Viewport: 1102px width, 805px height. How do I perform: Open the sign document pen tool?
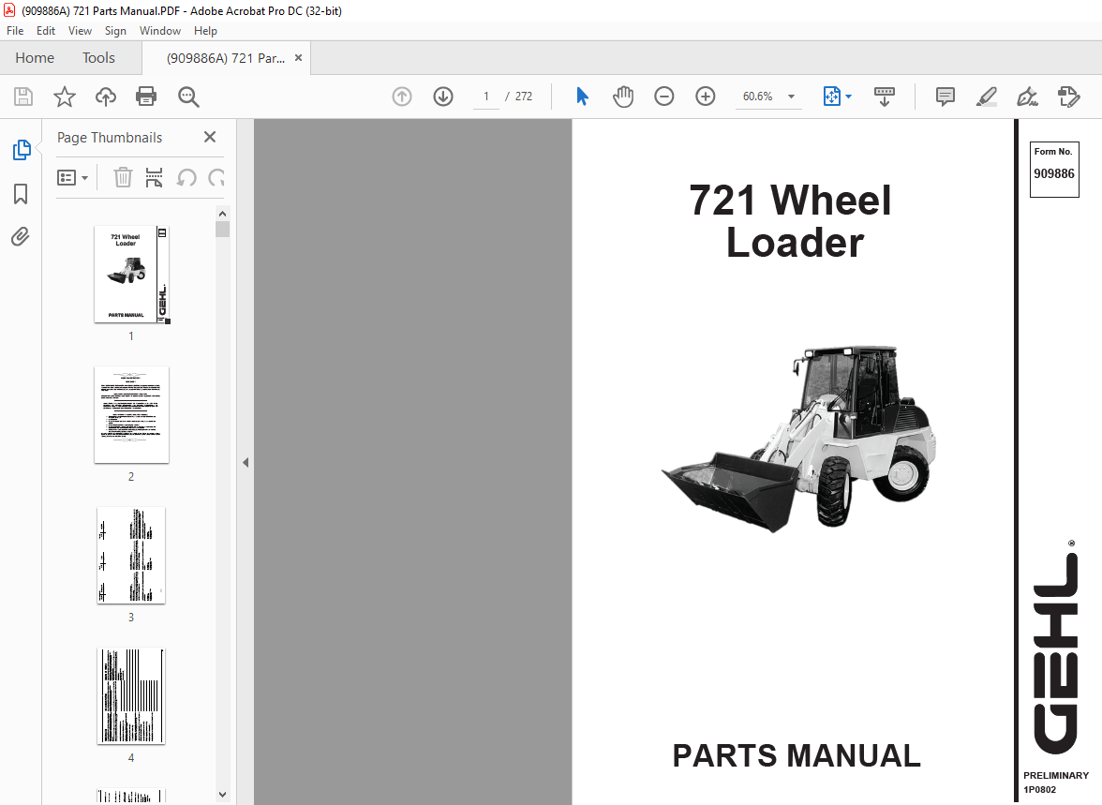click(1027, 97)
